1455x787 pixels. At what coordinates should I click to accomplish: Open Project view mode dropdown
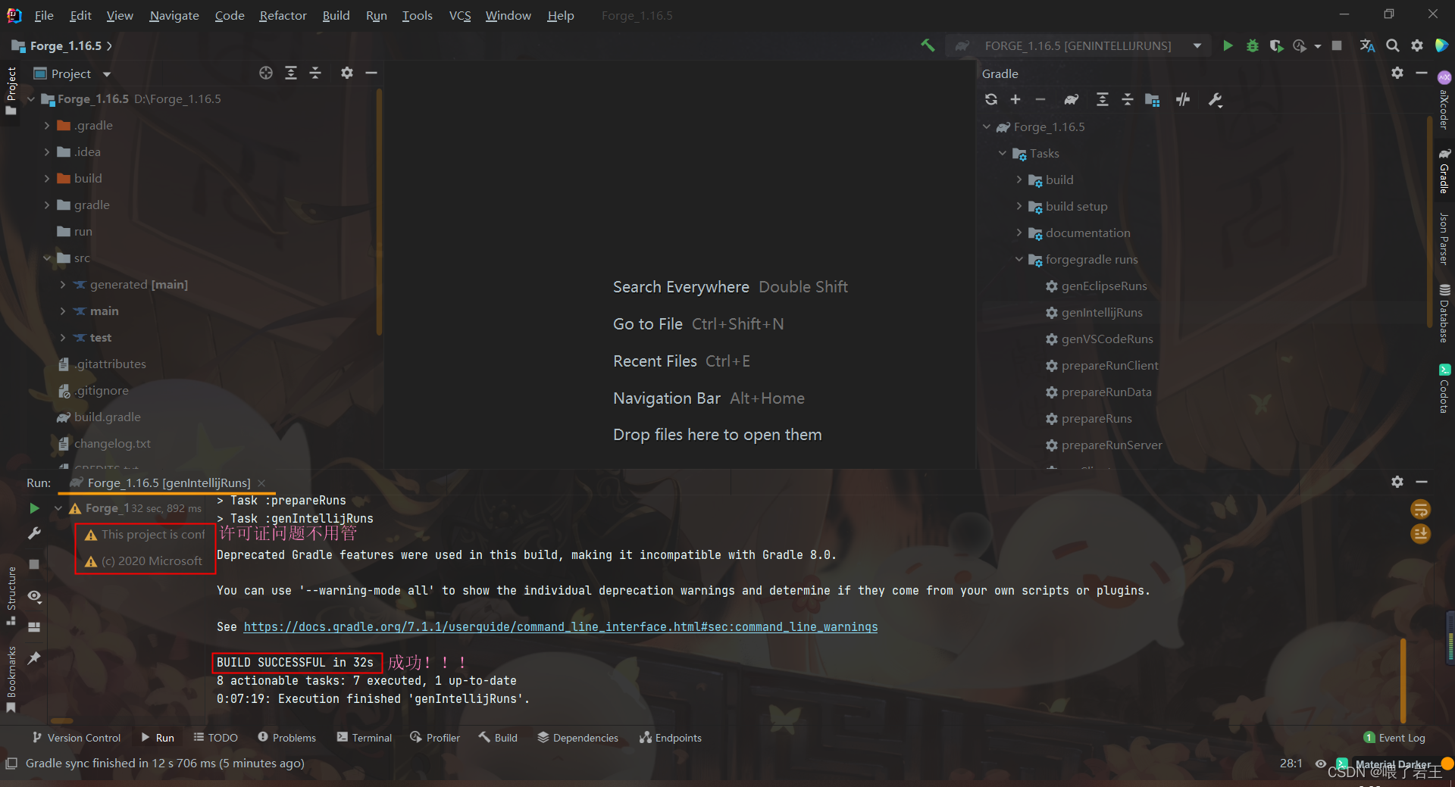(107, 73)
